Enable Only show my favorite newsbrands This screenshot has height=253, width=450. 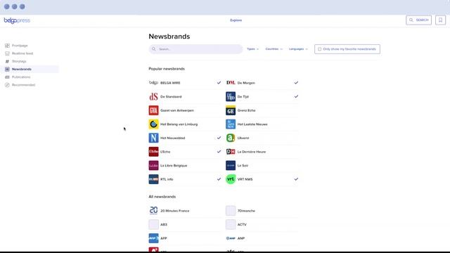pyautogui.click(x=347, y=49)
